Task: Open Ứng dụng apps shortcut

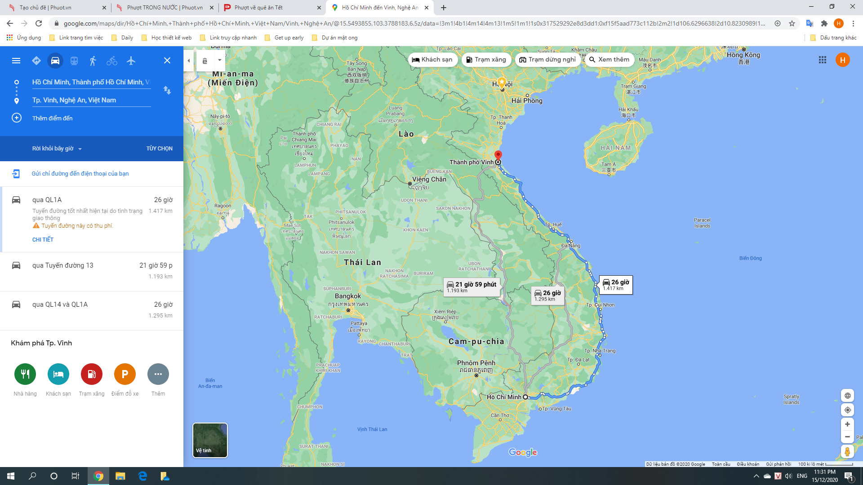Action: (x=24, y=38)
